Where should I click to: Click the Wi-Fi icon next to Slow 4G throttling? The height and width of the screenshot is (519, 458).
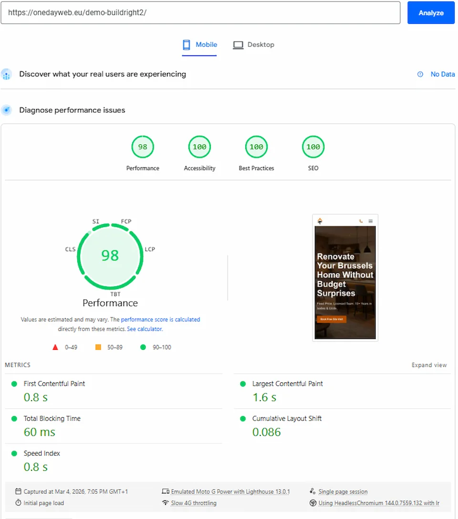(165, 502)
